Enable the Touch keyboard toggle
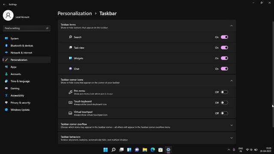274x154 pixels. (224, 103)
